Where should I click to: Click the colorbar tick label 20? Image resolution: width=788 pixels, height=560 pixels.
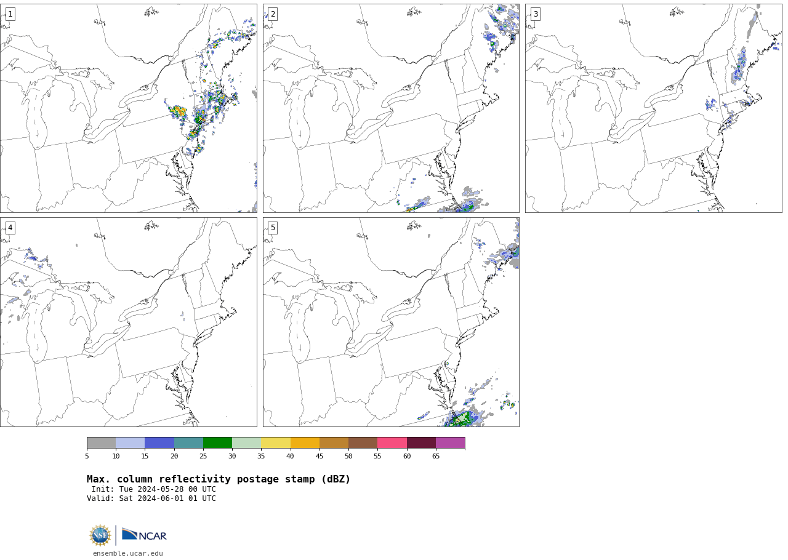(x=174, y=456)
